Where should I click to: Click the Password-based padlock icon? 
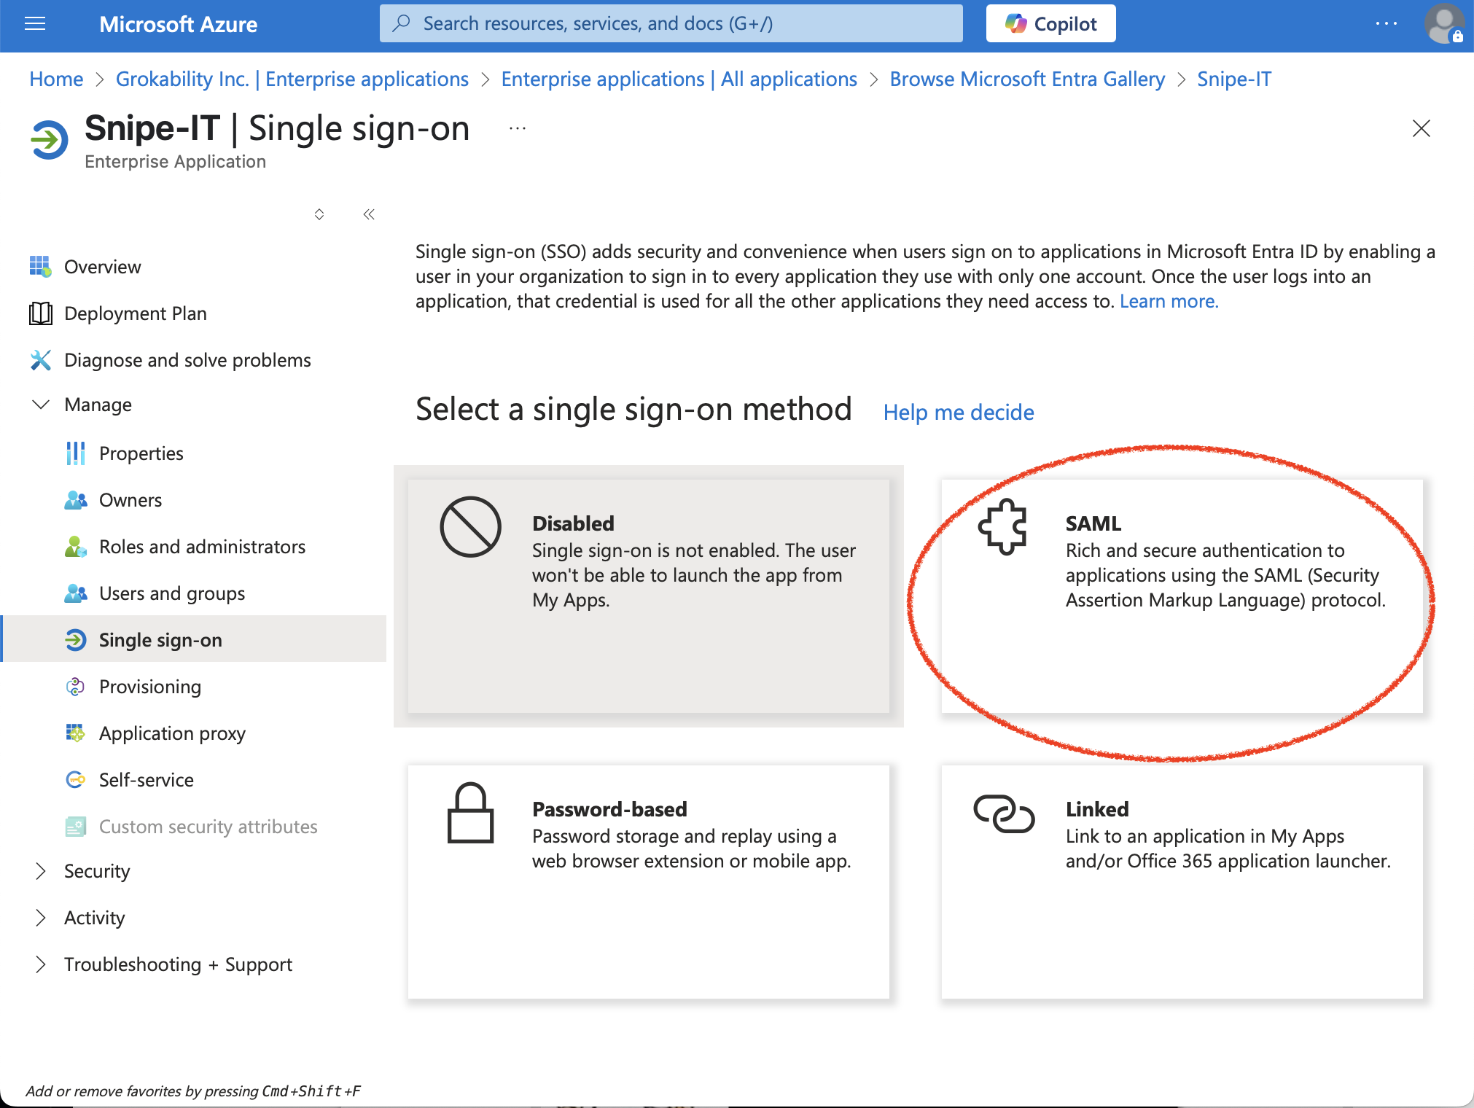point(470,813)
